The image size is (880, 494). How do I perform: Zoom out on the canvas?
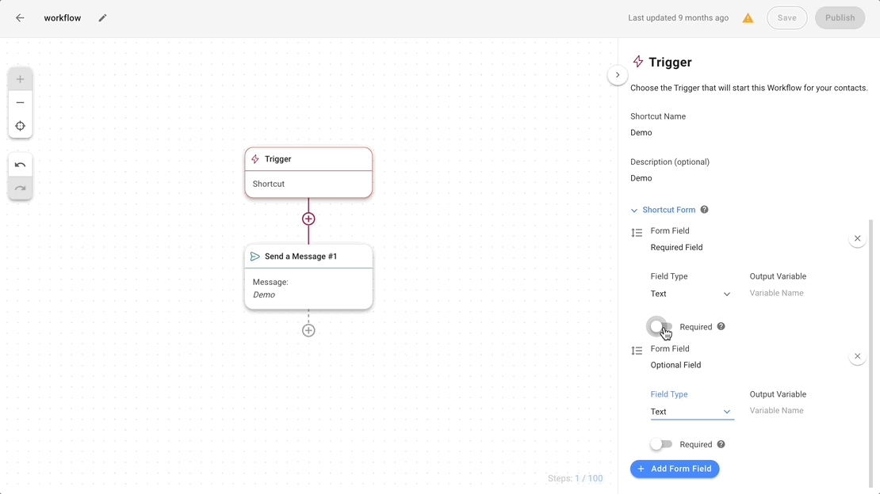click(x=21, y=103)
